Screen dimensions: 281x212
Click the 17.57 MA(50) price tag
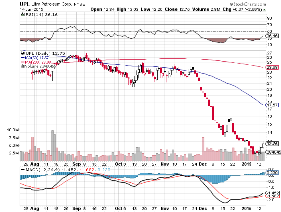[272, 105]
